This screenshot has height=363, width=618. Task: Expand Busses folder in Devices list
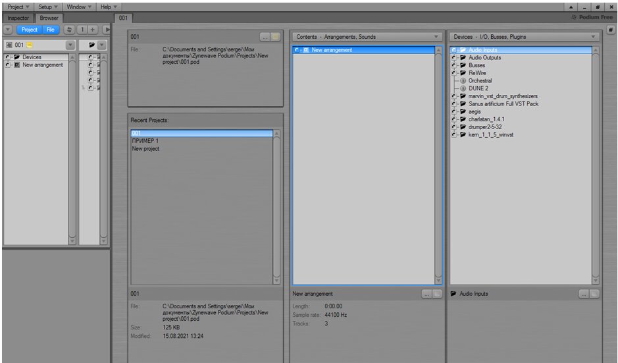click(453, 65)
